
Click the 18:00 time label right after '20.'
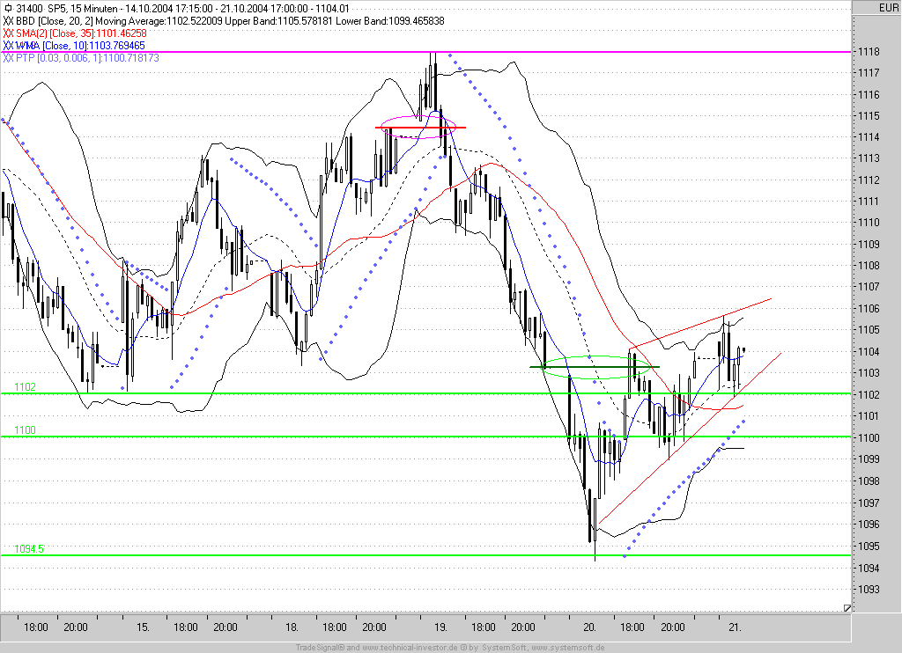pyautogui.click(x=632, y=627)
